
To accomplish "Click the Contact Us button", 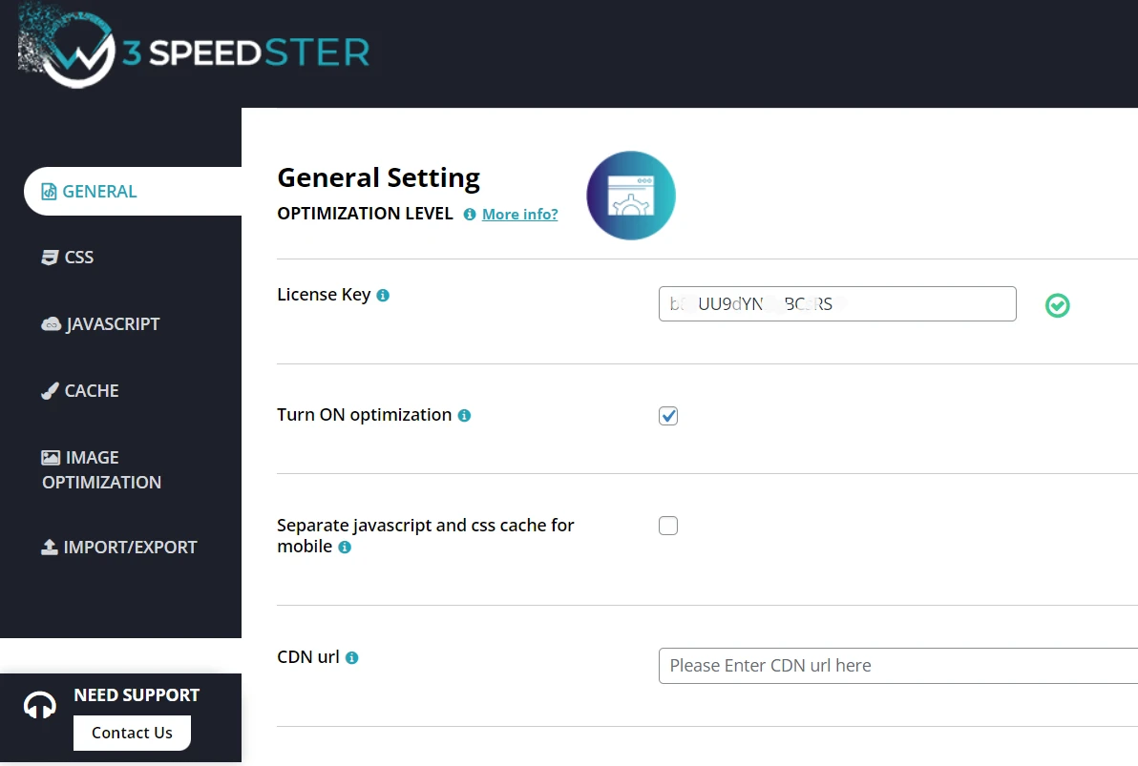I will coord(132,733).
